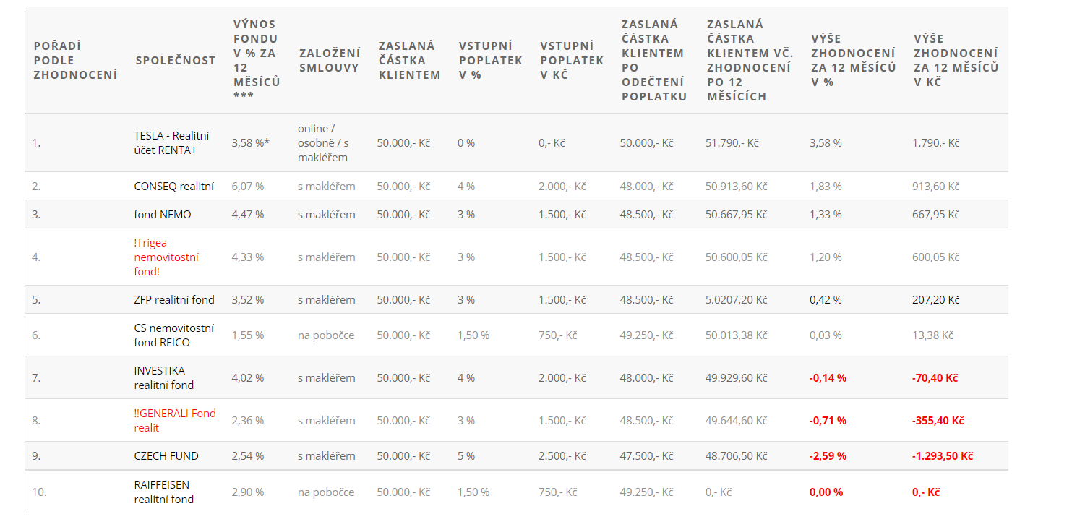Open the red !!GENERALI Fond realit link

coord(175,420)
